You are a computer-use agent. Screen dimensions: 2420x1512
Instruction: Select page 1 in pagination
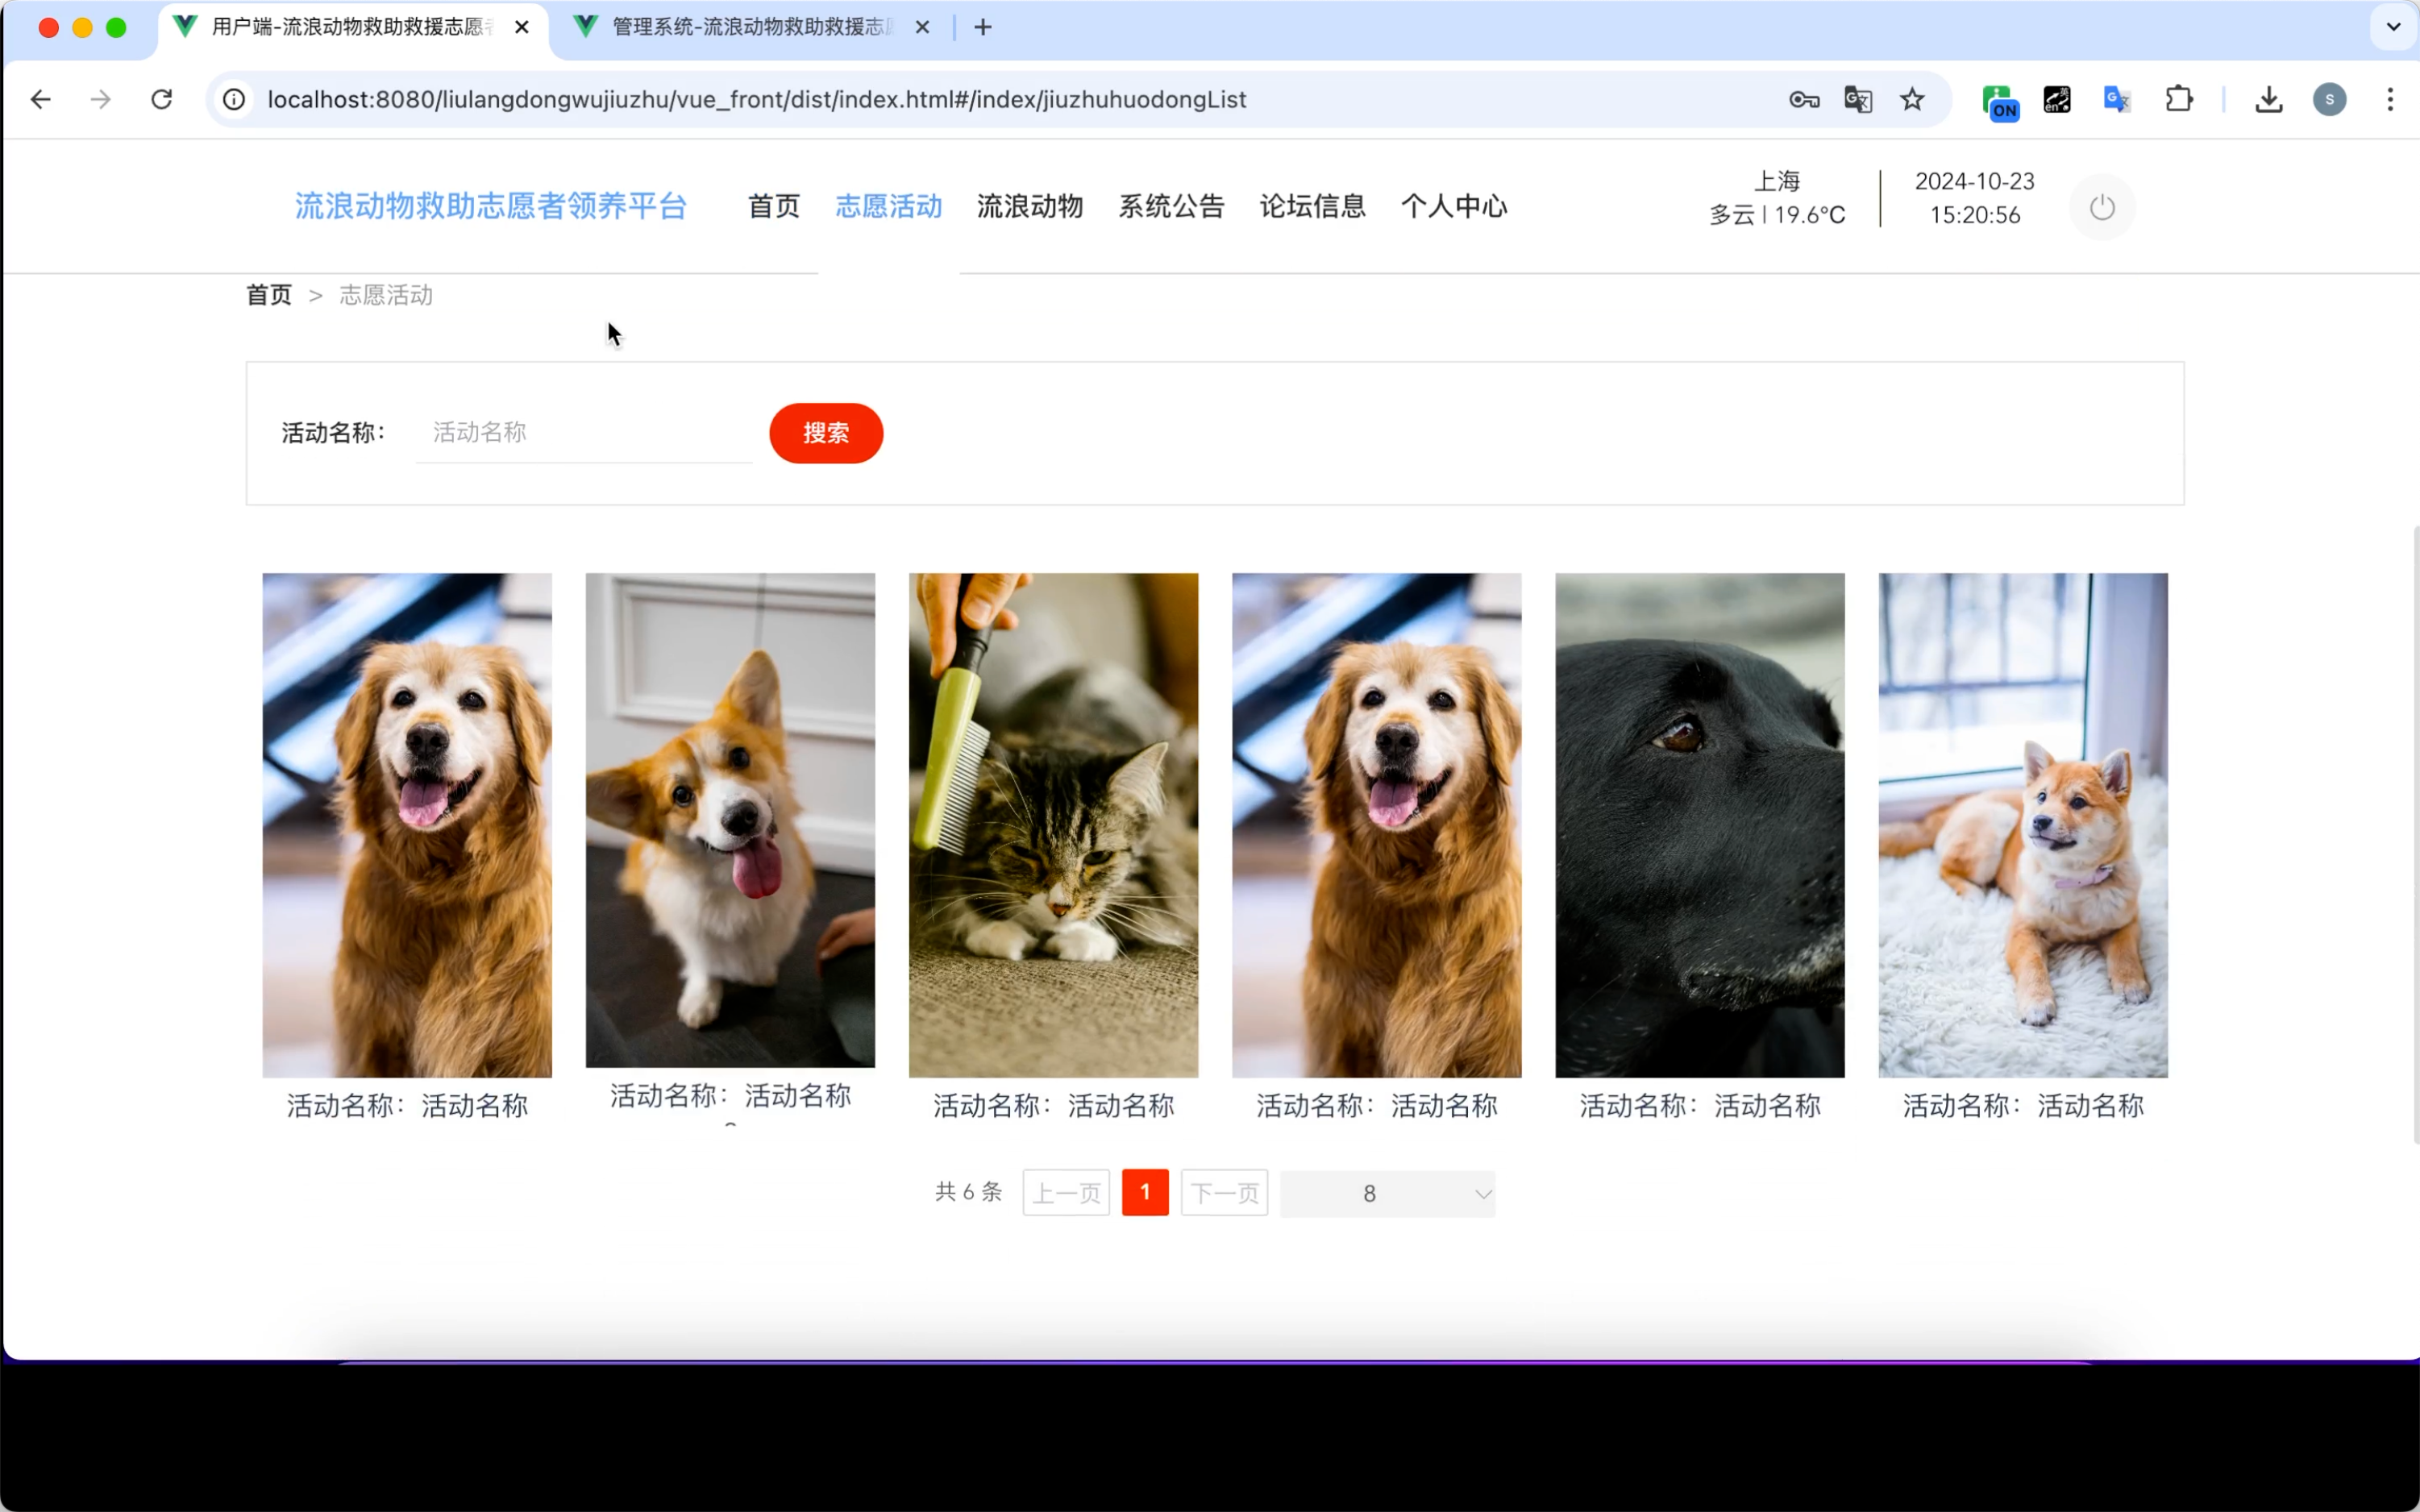pyautogui.click(x=1144, y=1192)
